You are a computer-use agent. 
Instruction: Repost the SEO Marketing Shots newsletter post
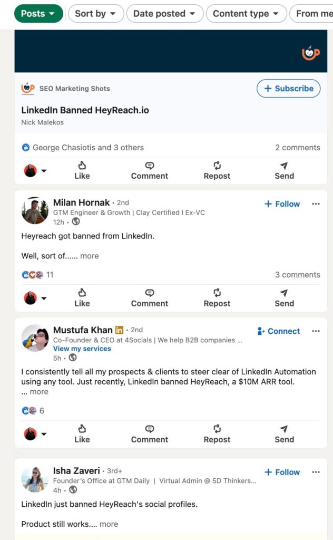[x=217, y=170]
